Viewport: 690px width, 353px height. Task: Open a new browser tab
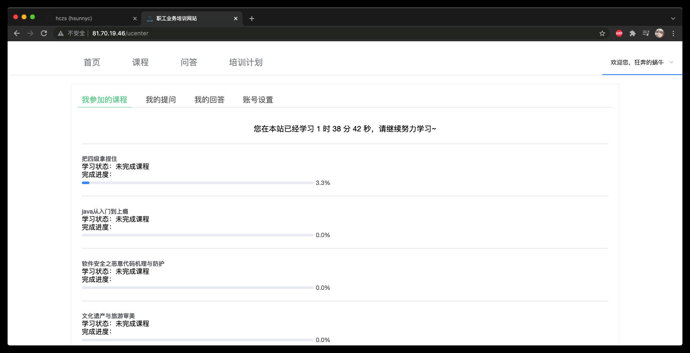(x=252, y=19)
